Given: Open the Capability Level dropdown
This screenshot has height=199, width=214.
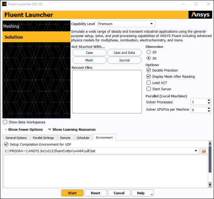Looking at the screenshot, I should point(126,24).
